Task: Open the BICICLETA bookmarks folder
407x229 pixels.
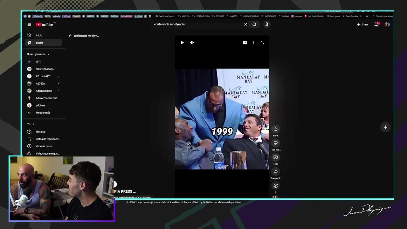Action: coord(184,16)
